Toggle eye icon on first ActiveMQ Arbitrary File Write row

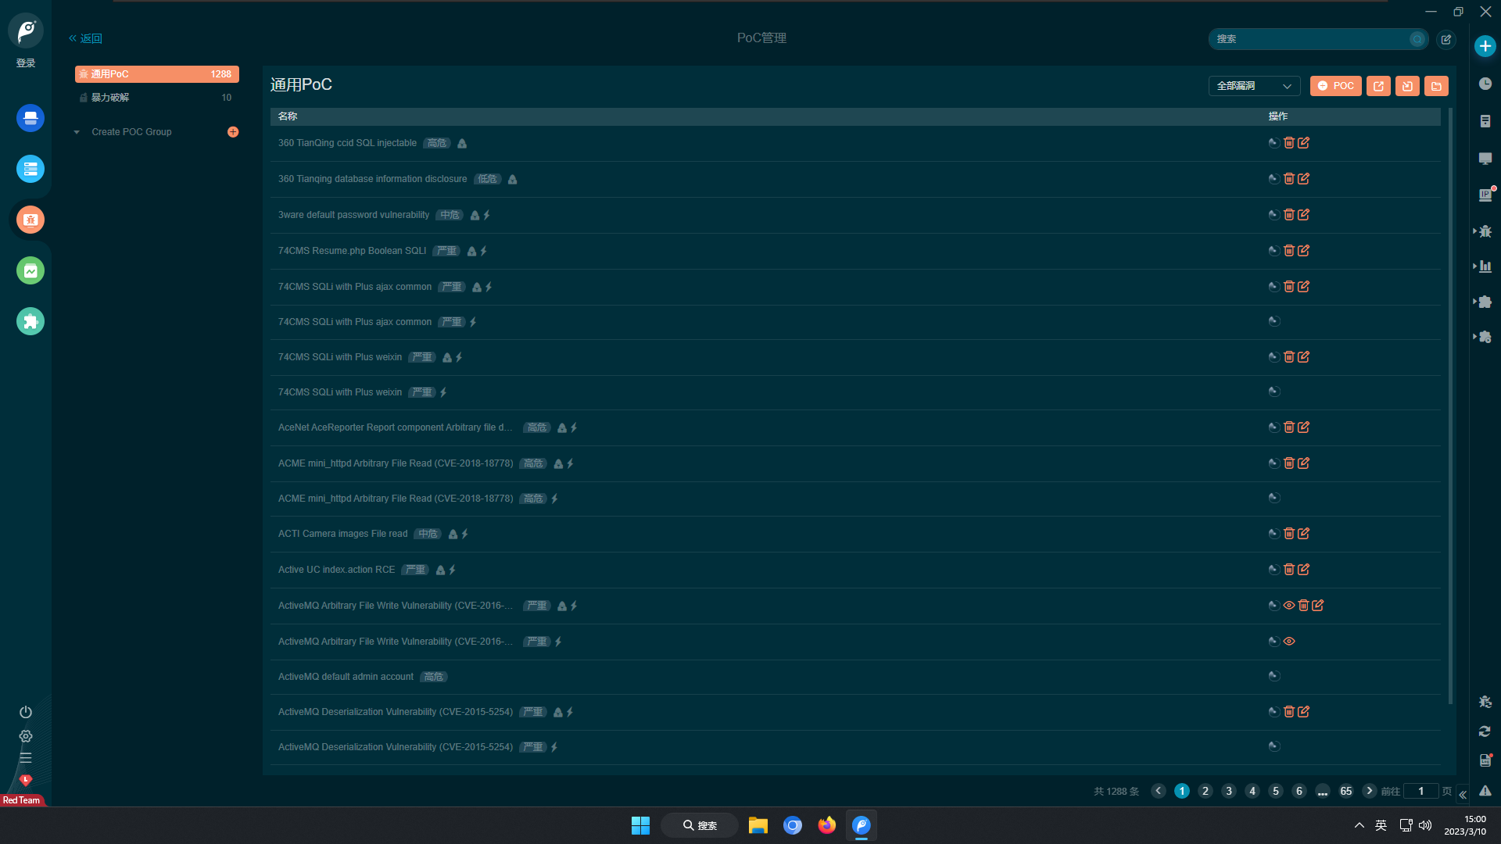point(1288,606)
